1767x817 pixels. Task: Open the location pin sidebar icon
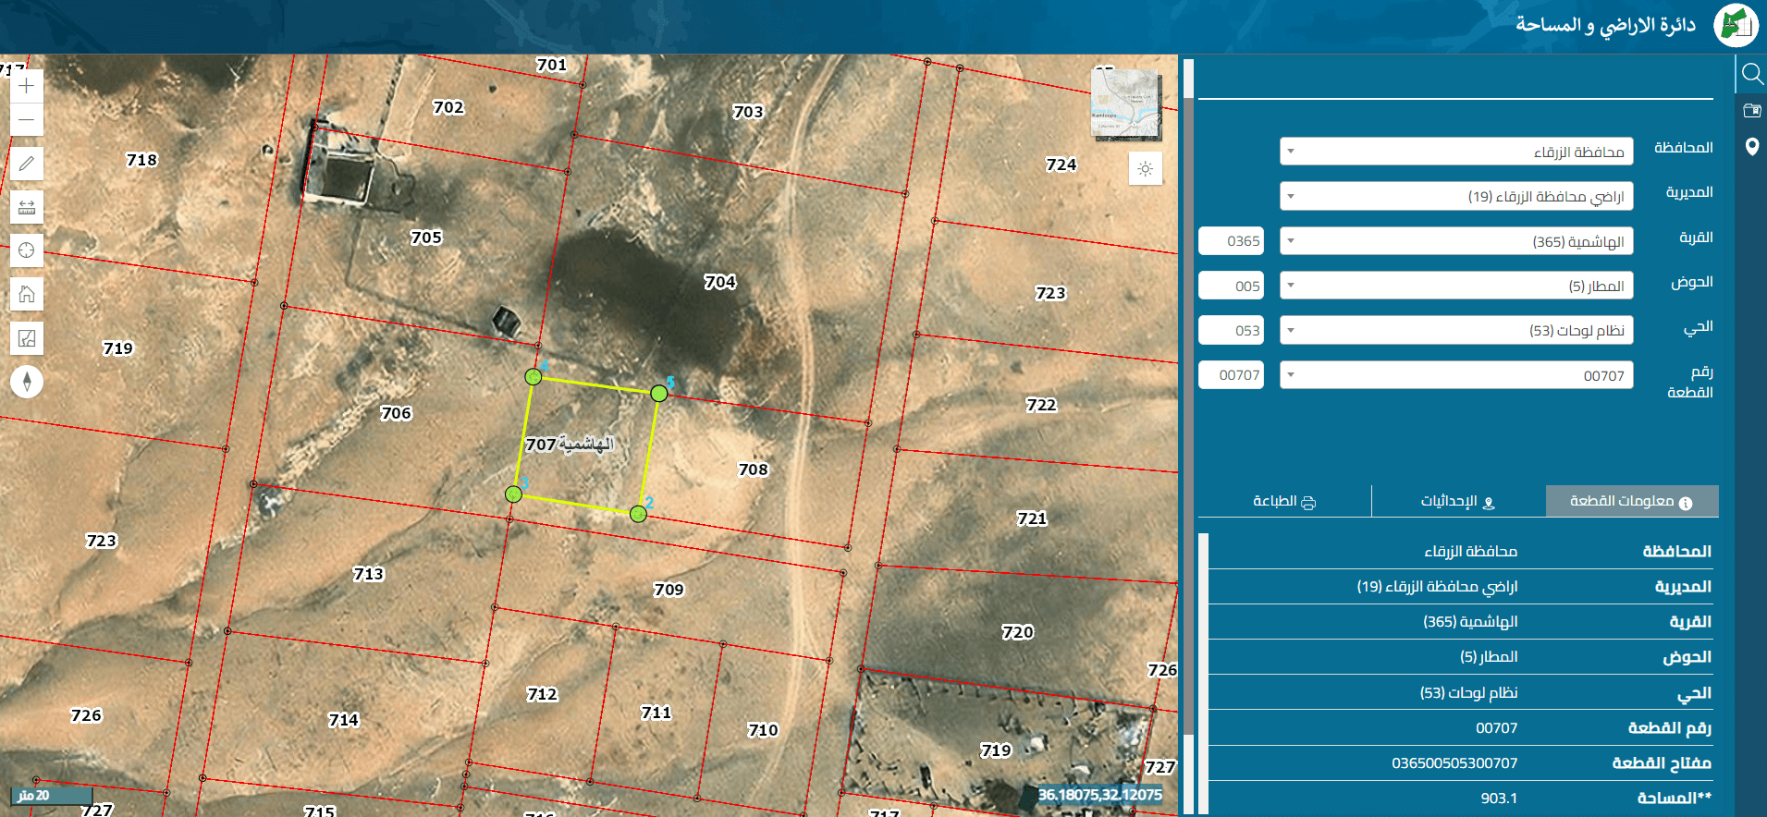[1751, 147]
